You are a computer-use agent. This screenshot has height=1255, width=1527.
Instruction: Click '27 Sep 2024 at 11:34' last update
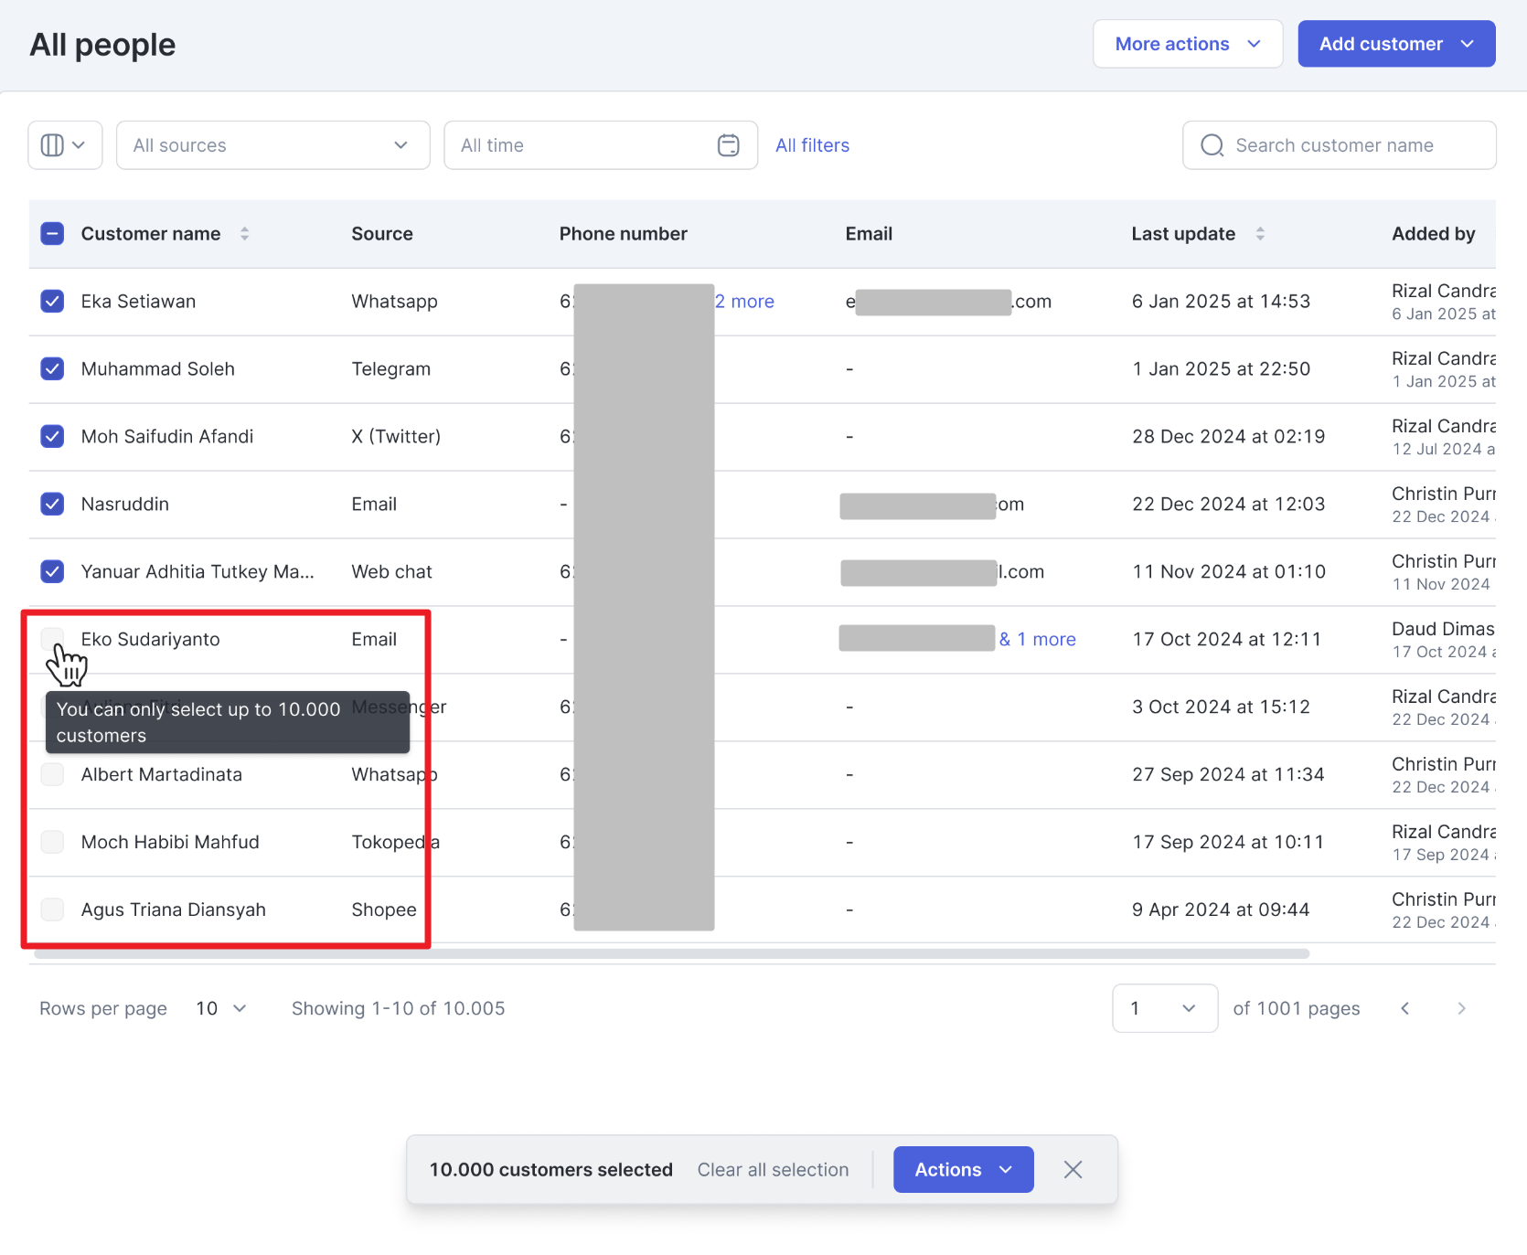[x=1228, y=774]
